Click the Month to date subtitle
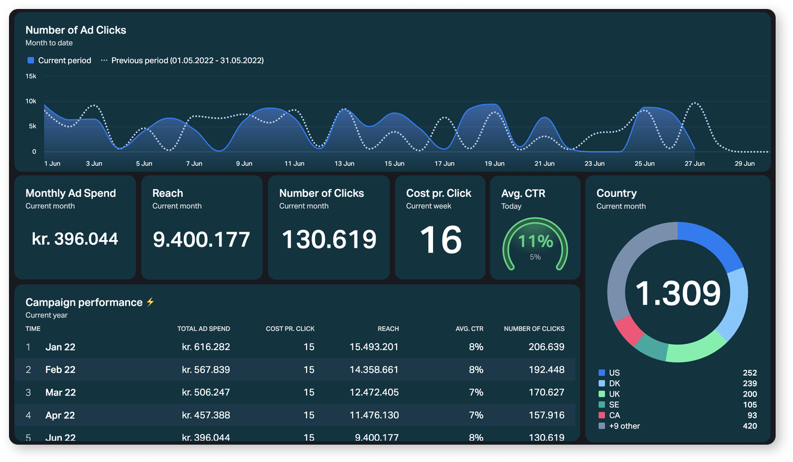Viewport: 793px width, 462px height. [49, 43]
